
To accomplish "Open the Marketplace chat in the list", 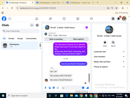I will coord(19,45).
